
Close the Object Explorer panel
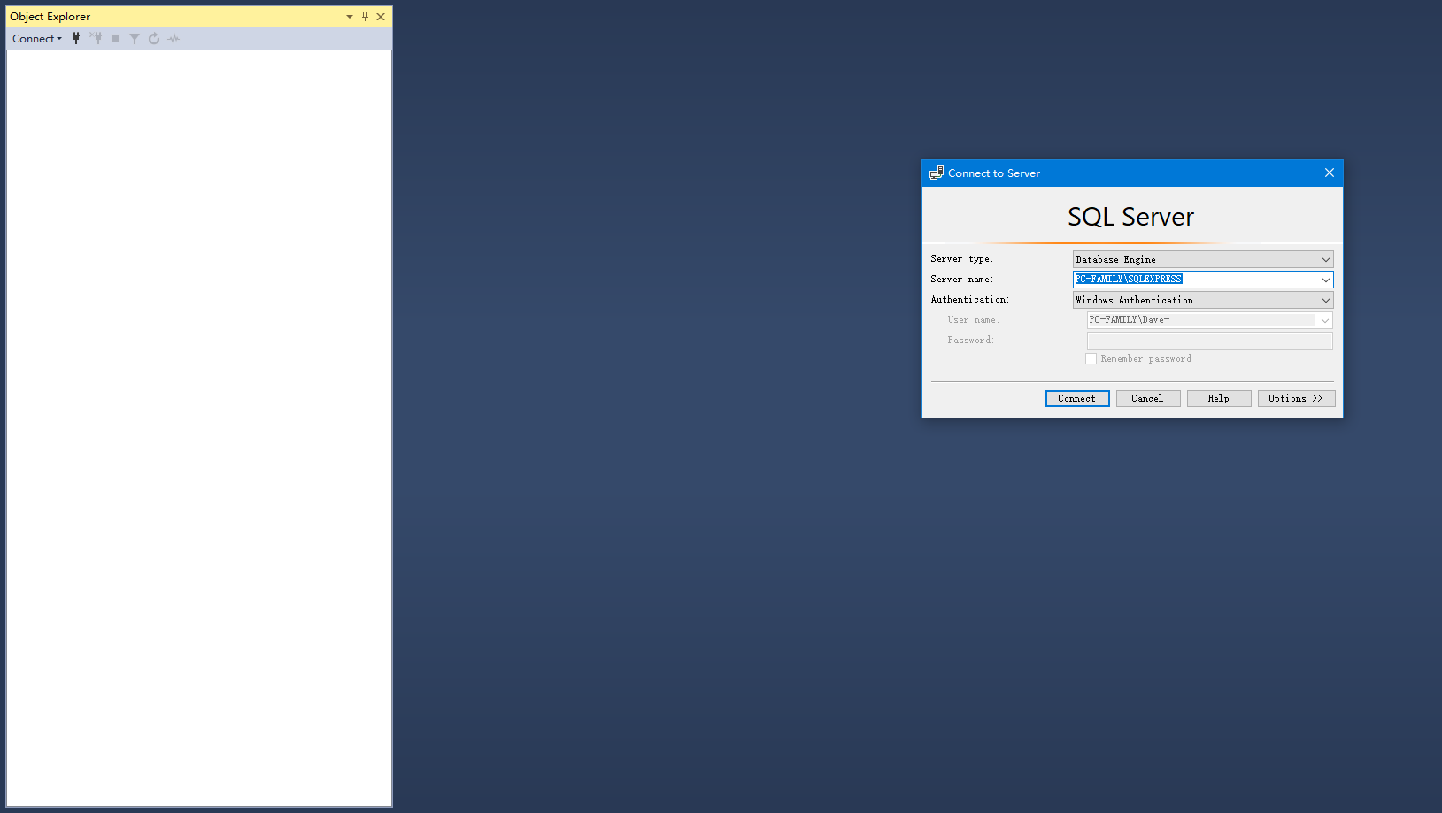[x=381, y=17]
